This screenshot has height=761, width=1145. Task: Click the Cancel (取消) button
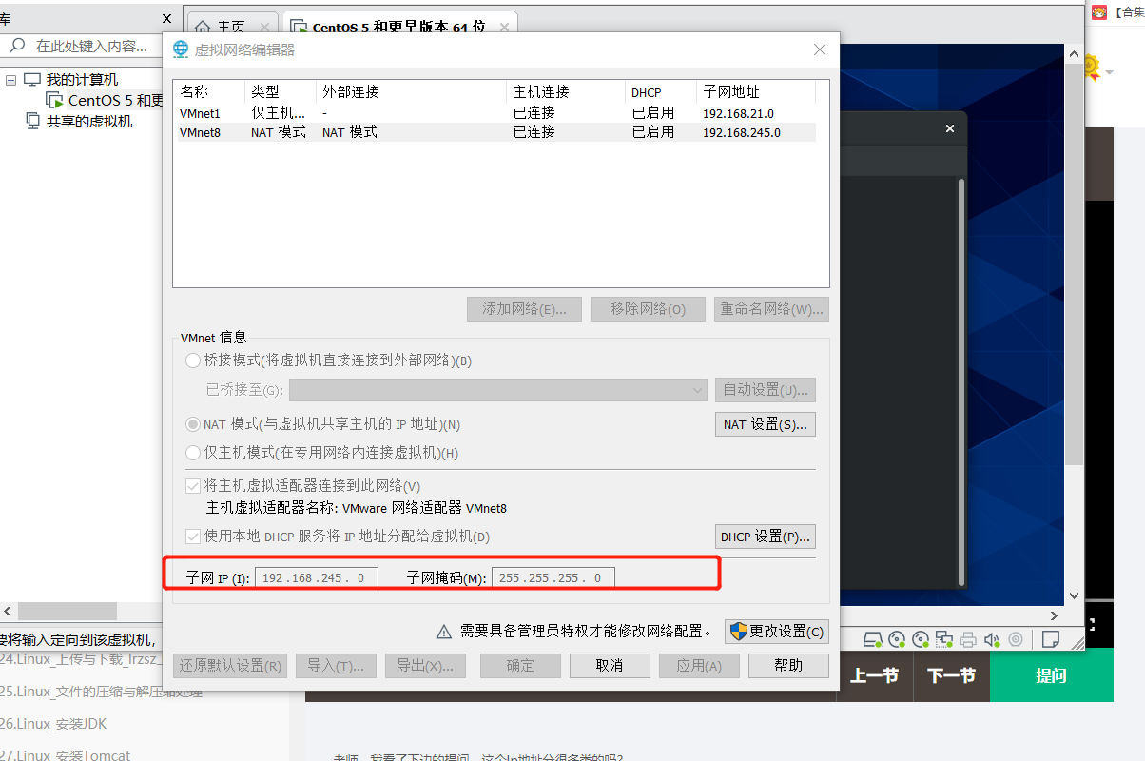coord(610,665)
